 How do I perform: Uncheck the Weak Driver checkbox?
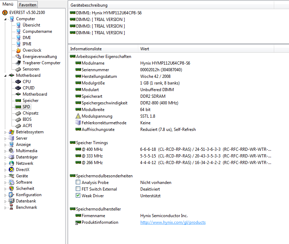tap(78, 195)
